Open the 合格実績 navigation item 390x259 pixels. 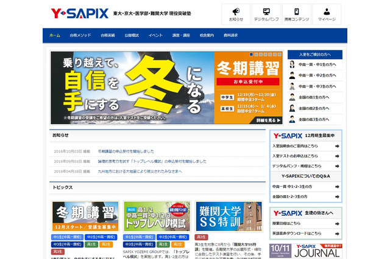[108, 35]
